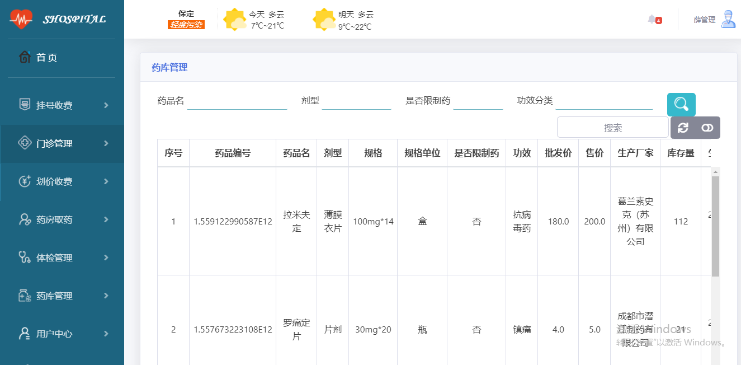Expand the 用户中心 menu chevron
Screen dimensions: 741x365
[106, 334]
